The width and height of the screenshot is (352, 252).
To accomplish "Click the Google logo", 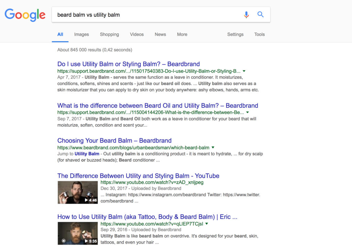I will (25, 15).
